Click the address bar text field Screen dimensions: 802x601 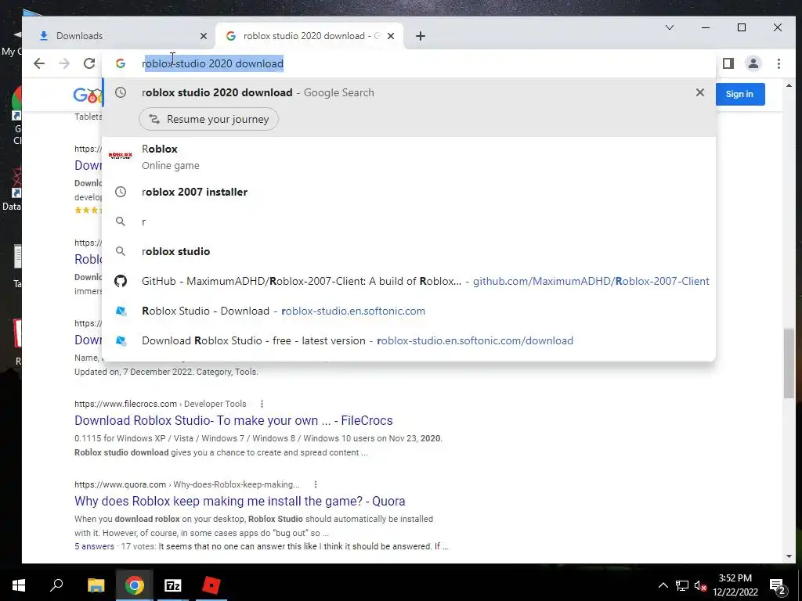409,63
